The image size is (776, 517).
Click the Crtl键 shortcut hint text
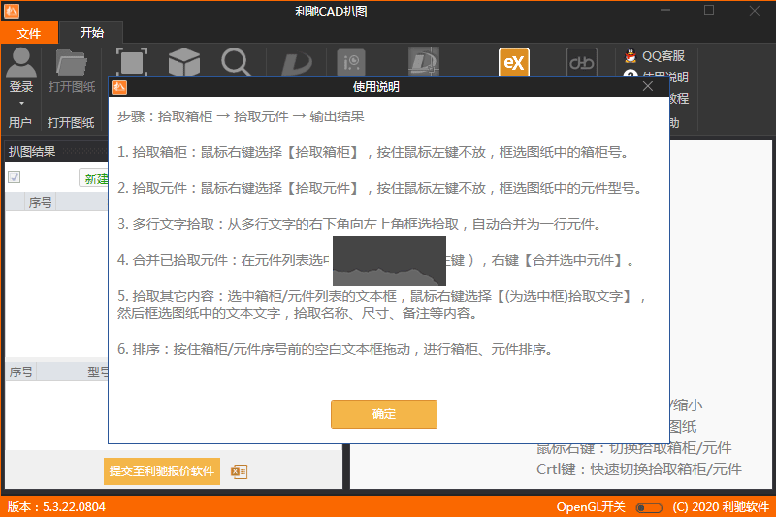pos(639,469)
